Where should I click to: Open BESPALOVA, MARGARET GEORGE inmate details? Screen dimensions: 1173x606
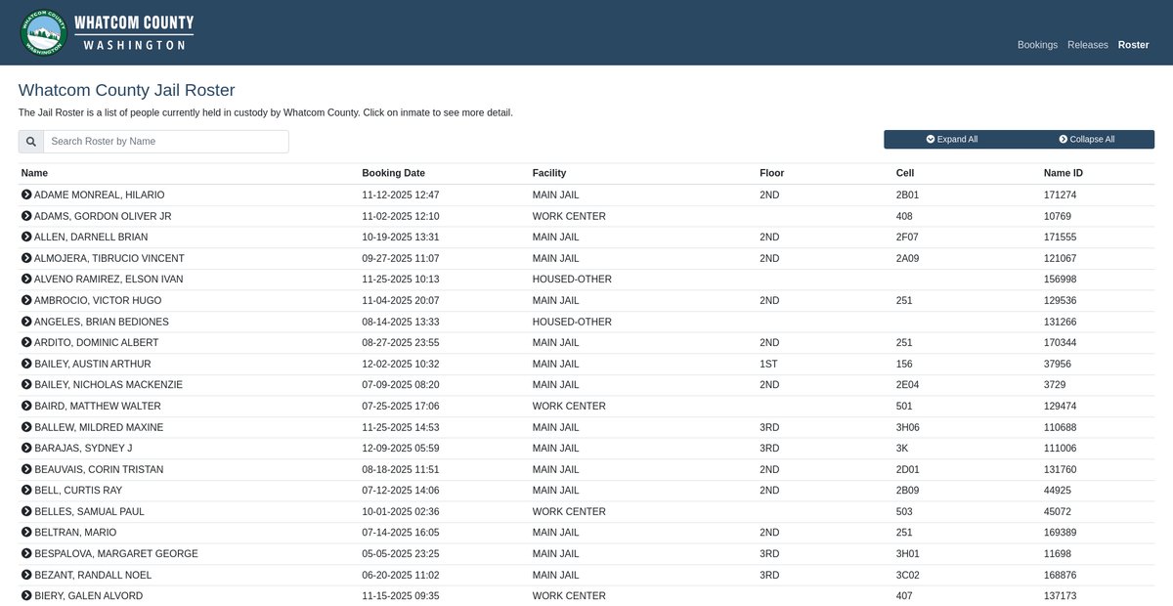click(115, 554)
